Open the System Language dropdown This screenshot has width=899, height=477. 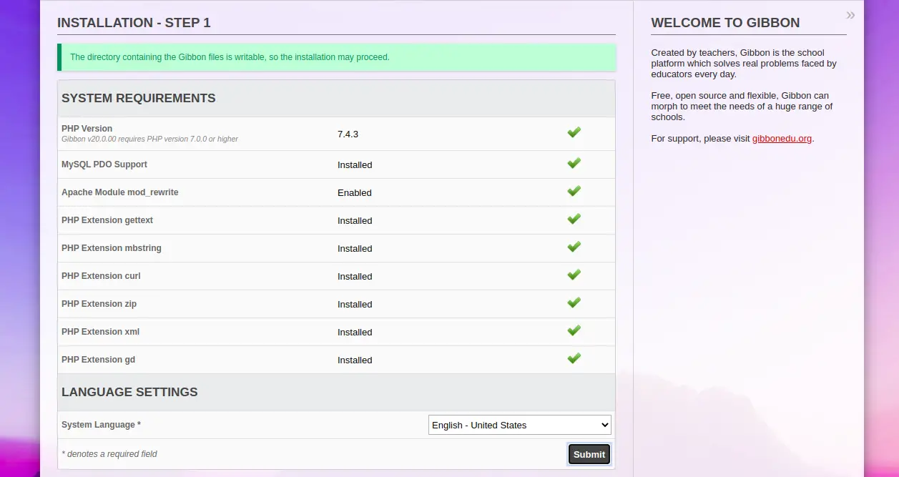click(520, 425)
